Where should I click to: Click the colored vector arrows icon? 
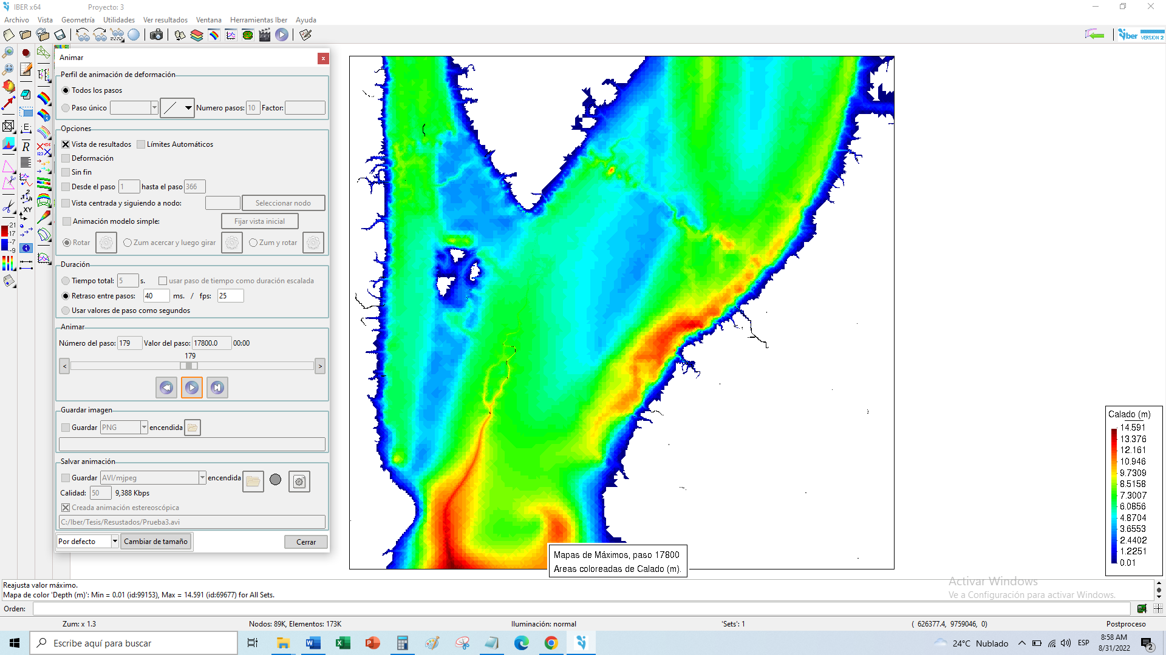click(44, 166)
